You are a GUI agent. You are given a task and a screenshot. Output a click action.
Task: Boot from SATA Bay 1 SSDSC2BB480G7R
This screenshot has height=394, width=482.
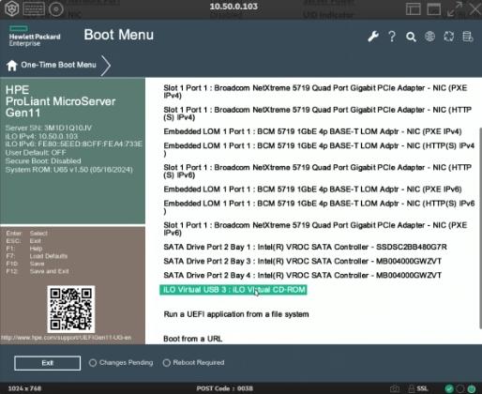pos(305,247)
